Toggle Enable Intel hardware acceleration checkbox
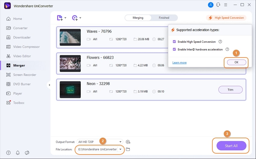256x159 pixels. [174, 49]
